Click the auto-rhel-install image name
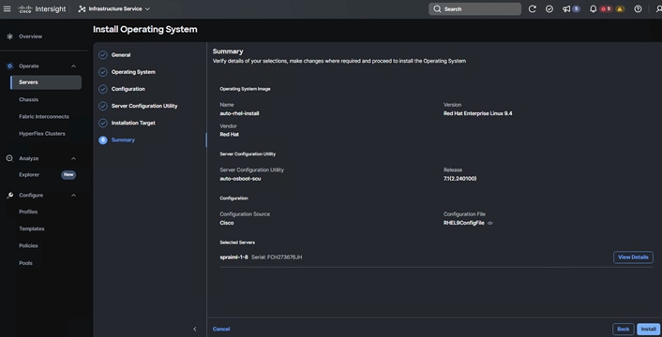Image resolution: width=662 pixels, height=337 pixels. 239,113
